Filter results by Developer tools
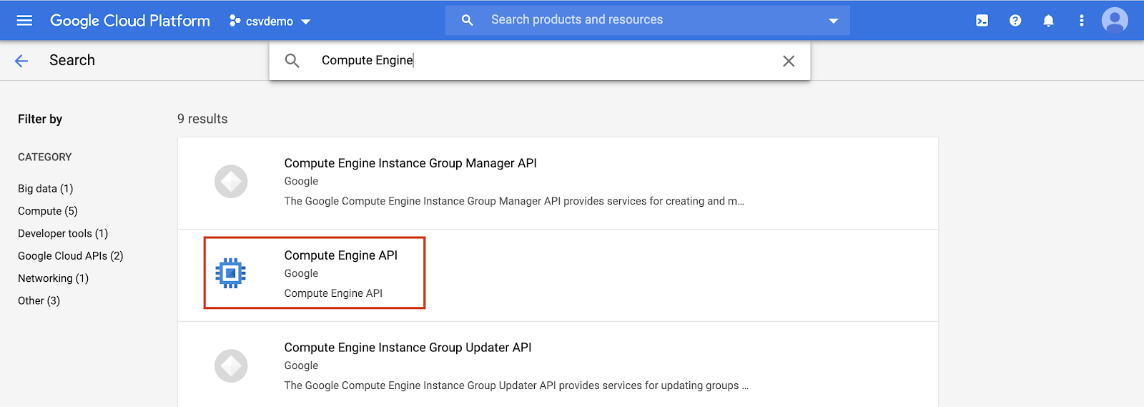The width and height of the screenshot is (1144, 407). [63, 233]
